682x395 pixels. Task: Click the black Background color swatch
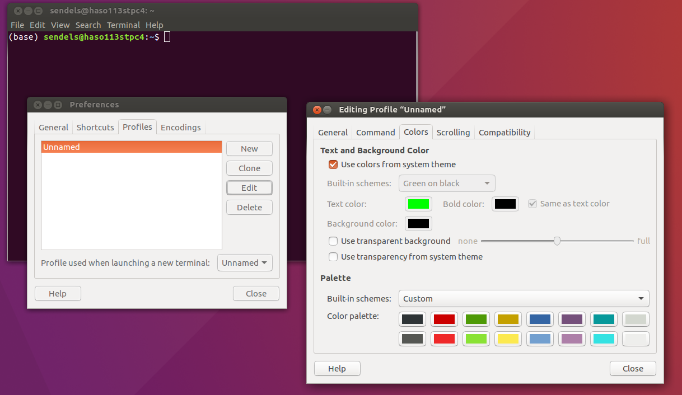point(418,224)
